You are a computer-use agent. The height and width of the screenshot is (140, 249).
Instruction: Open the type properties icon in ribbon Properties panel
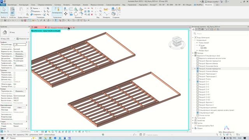coord(12,9)
